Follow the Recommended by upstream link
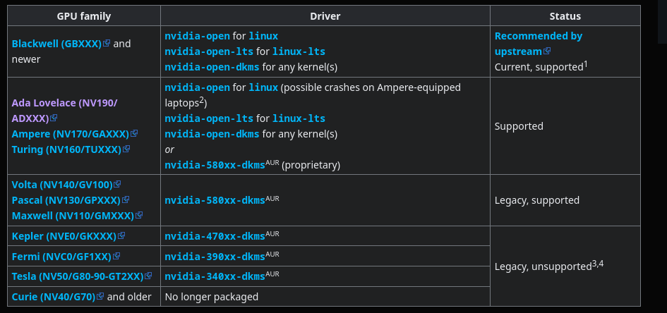 pos(539,44)
